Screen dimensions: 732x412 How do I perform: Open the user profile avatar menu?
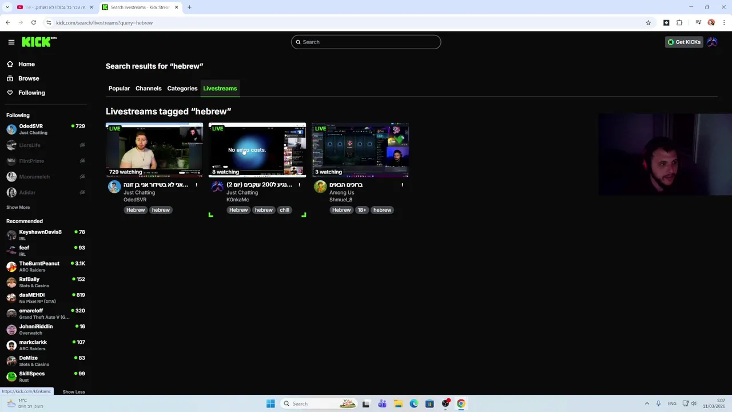pyautogui.click(x=712, y=42)
